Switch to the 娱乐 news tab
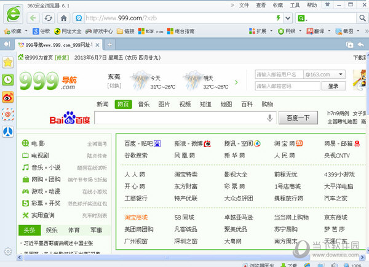The width and height of the screenshot is (369, 267). [x=52, y=230]
